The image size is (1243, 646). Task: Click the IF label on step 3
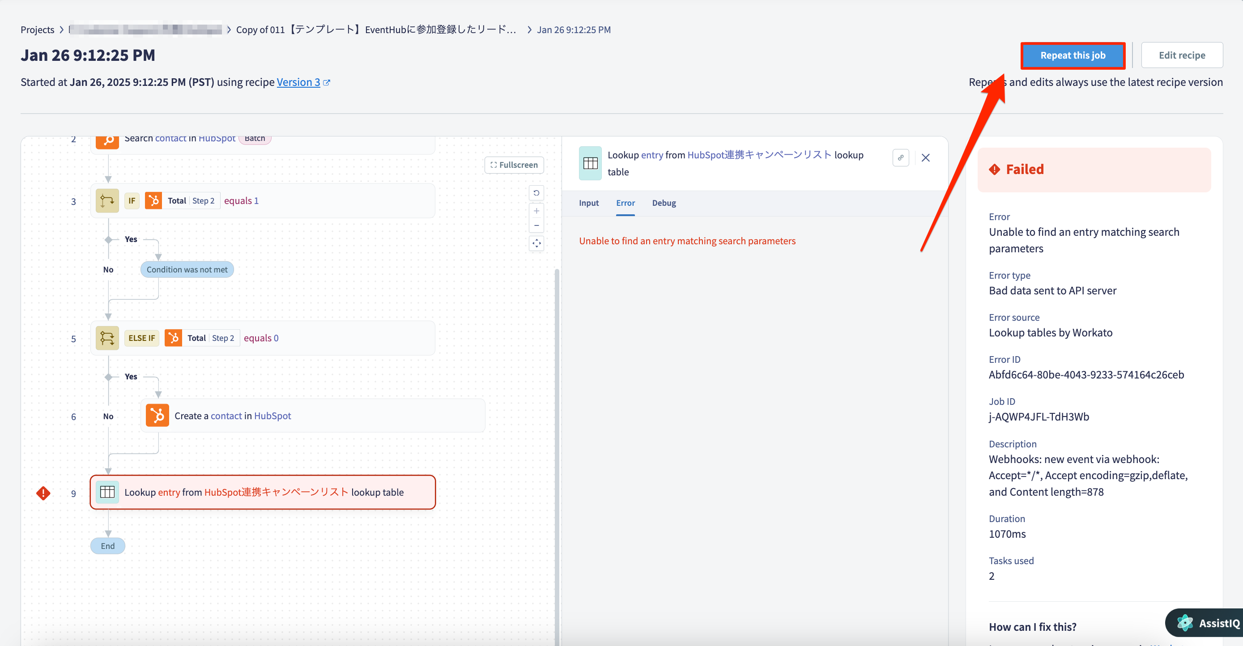point(132,201)
